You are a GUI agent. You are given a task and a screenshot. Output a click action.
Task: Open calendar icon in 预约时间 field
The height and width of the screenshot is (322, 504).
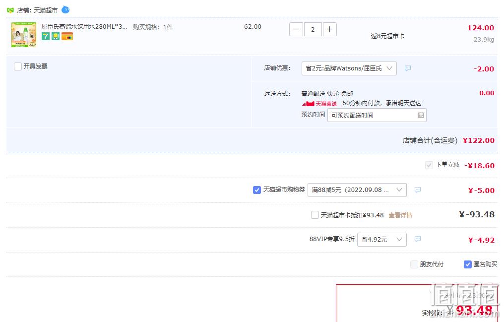pos(421,115)
